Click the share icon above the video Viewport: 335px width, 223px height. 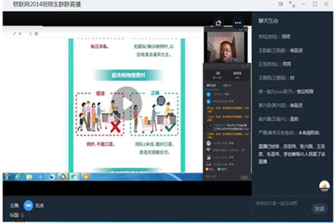pos(219,23)
